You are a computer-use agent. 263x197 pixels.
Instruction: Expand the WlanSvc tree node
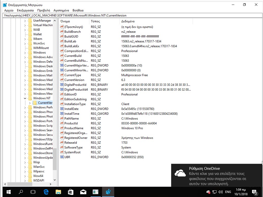point(25,167)
